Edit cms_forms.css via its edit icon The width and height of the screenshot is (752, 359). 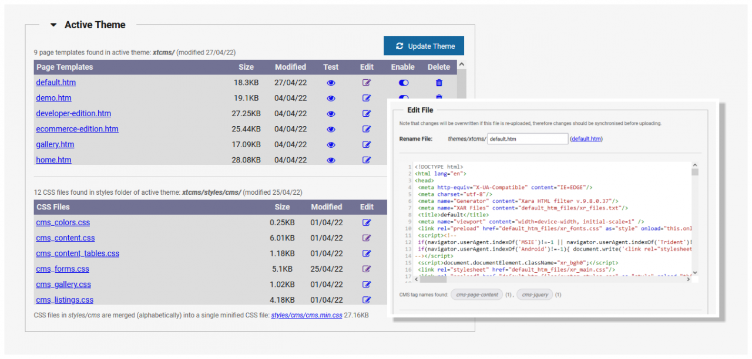click(x=367, y=269)
